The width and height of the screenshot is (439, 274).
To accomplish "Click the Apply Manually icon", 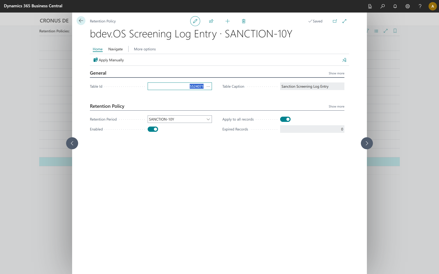I will (x=95, y=60).
